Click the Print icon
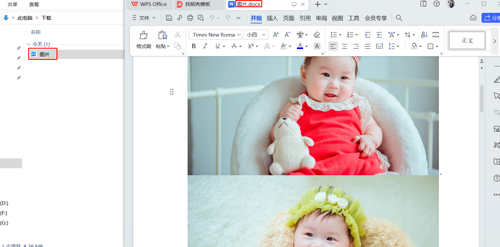 [190, 18]
